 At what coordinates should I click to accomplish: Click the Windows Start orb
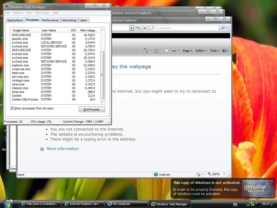(x=8, y=204)
